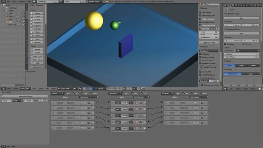
Task: Toggle Cube visibility eye in outliner
Action: [x=18, y=14]
